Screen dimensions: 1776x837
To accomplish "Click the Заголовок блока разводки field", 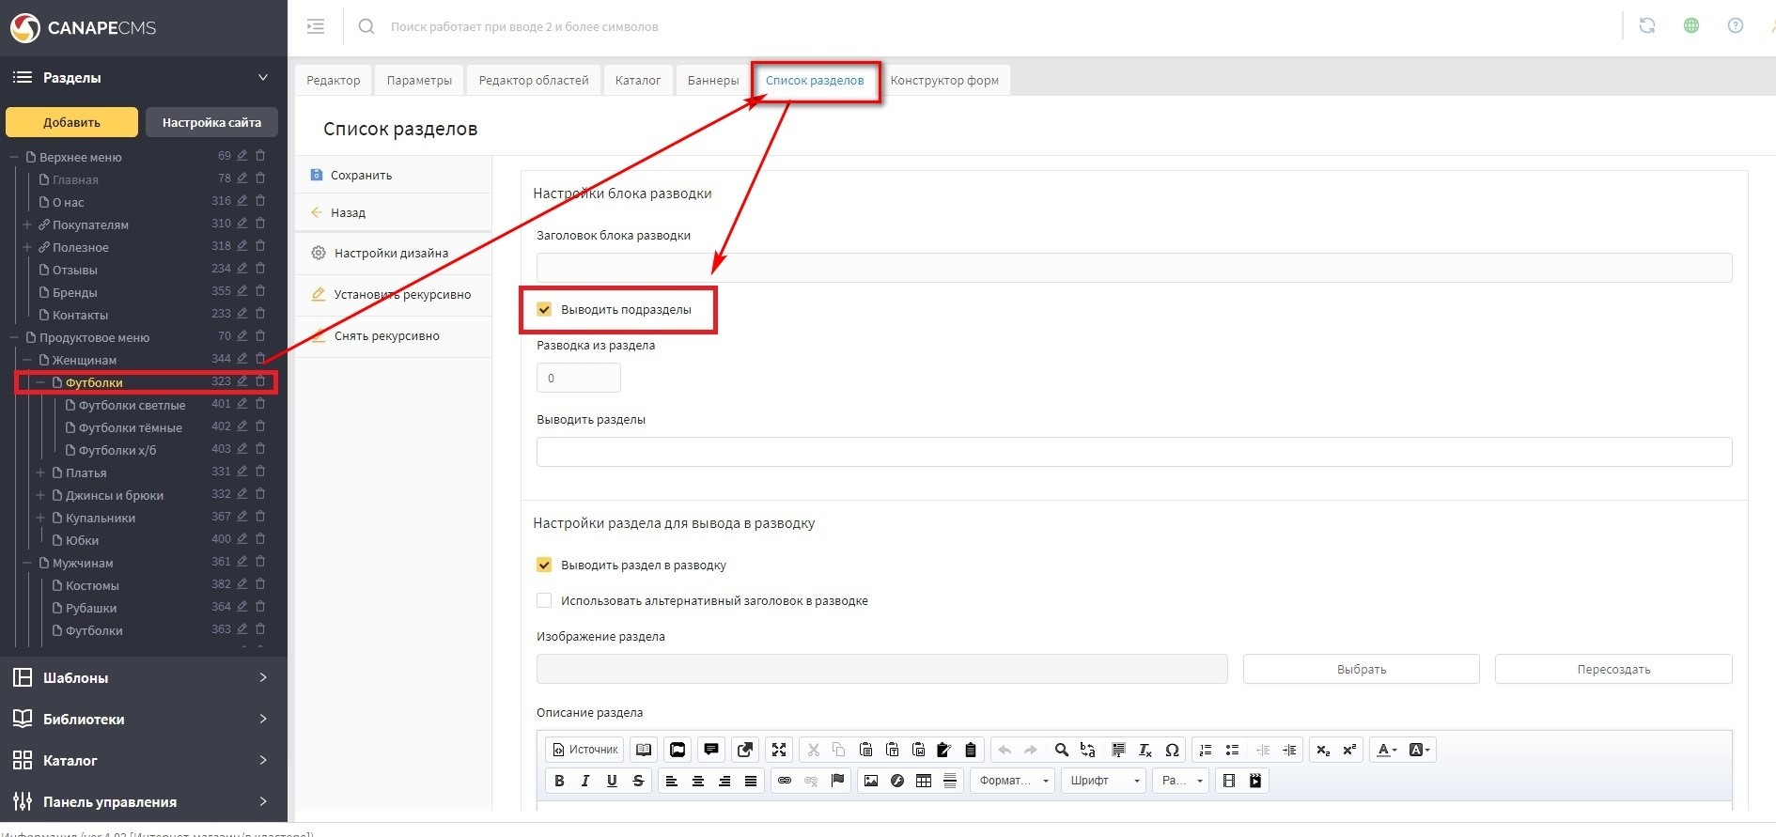I will 1133,268.
